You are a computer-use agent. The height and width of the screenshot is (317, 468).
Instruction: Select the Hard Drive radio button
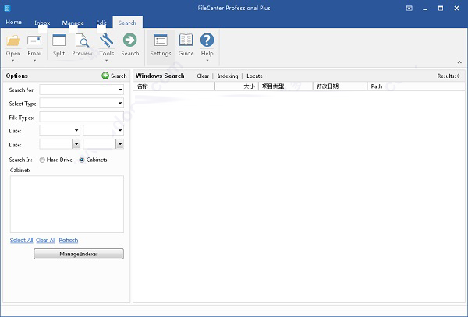click(42, 160)
